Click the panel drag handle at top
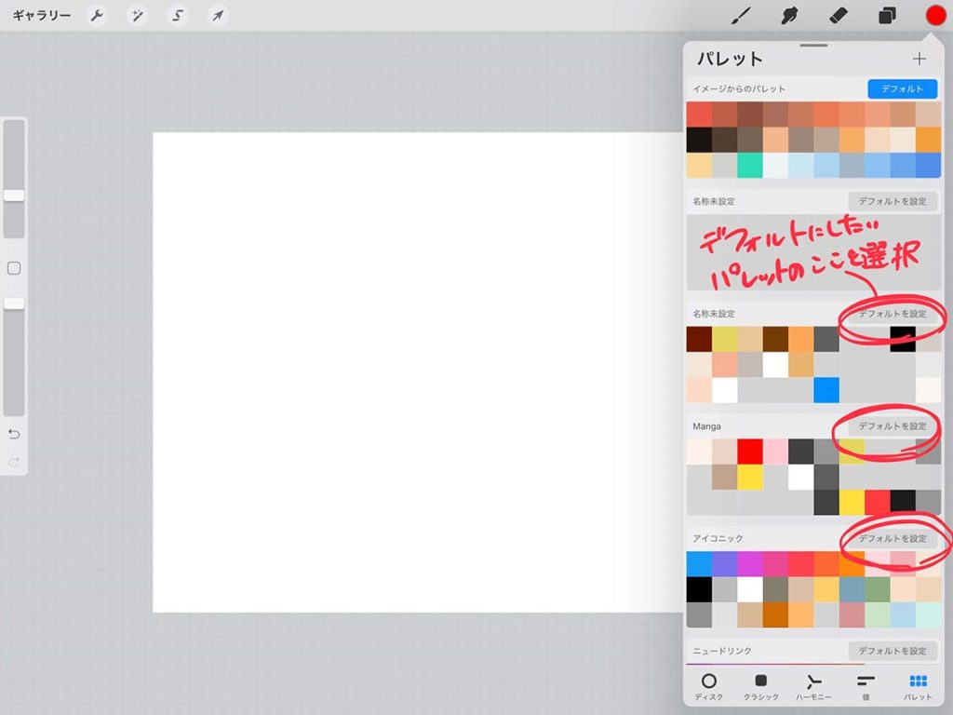 [x=813, y=45]
